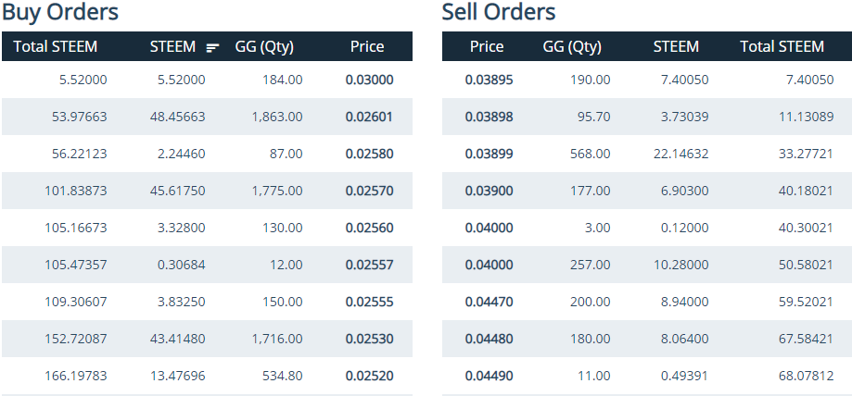Click the buy orders STEEM column header
Viewport: 852px width, 396px height.
173,47
